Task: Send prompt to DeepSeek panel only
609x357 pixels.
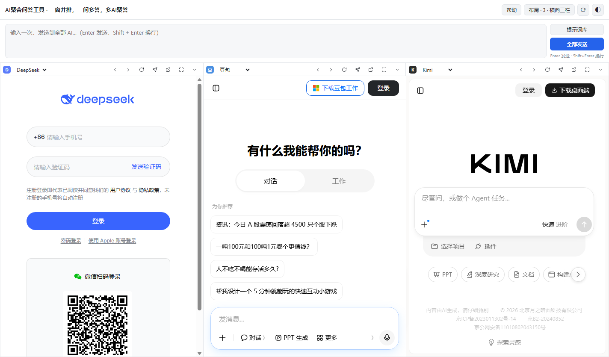Action: coord(155,70)
